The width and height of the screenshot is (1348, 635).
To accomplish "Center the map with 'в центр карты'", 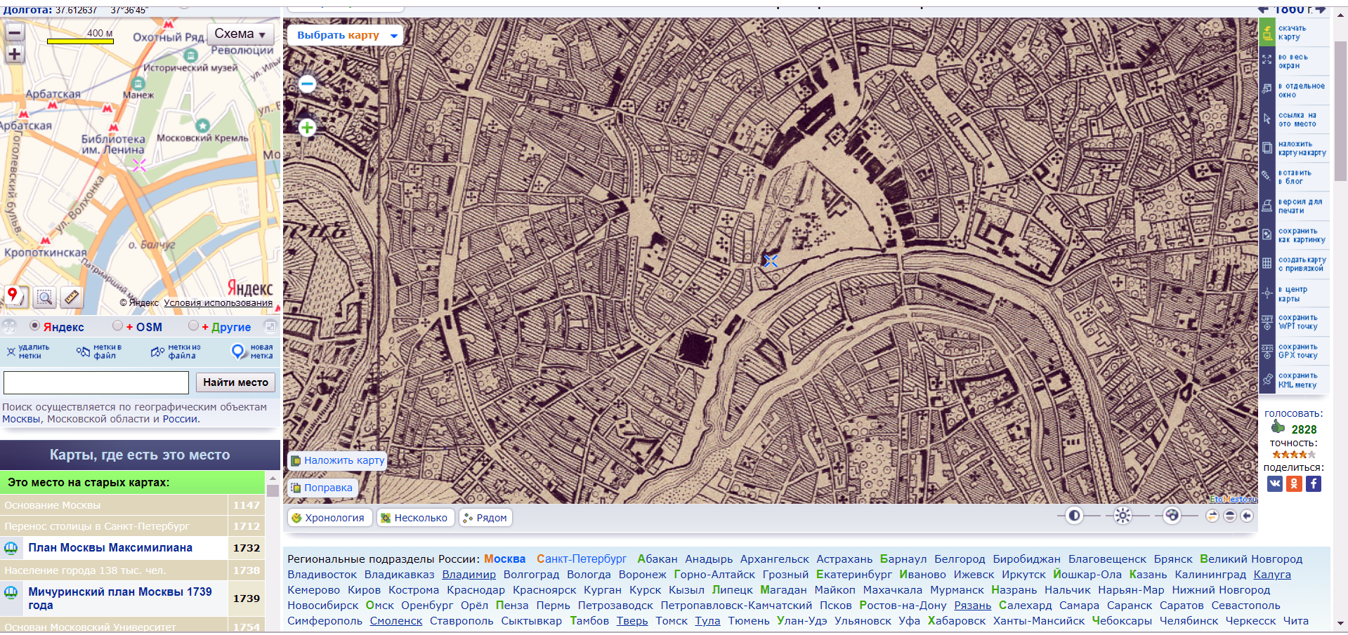I will (x=1293, y=293).
